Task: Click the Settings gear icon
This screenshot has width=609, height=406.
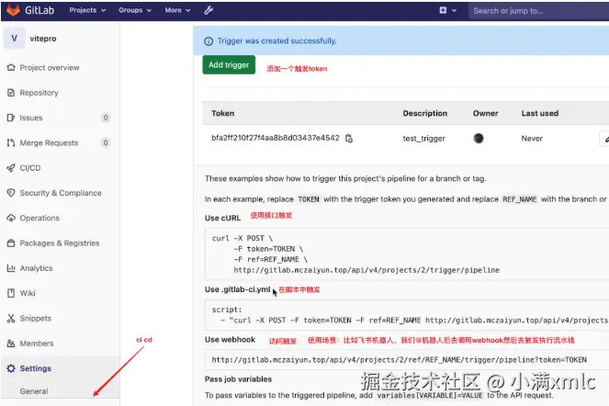Action: click(x=11, y=368)
